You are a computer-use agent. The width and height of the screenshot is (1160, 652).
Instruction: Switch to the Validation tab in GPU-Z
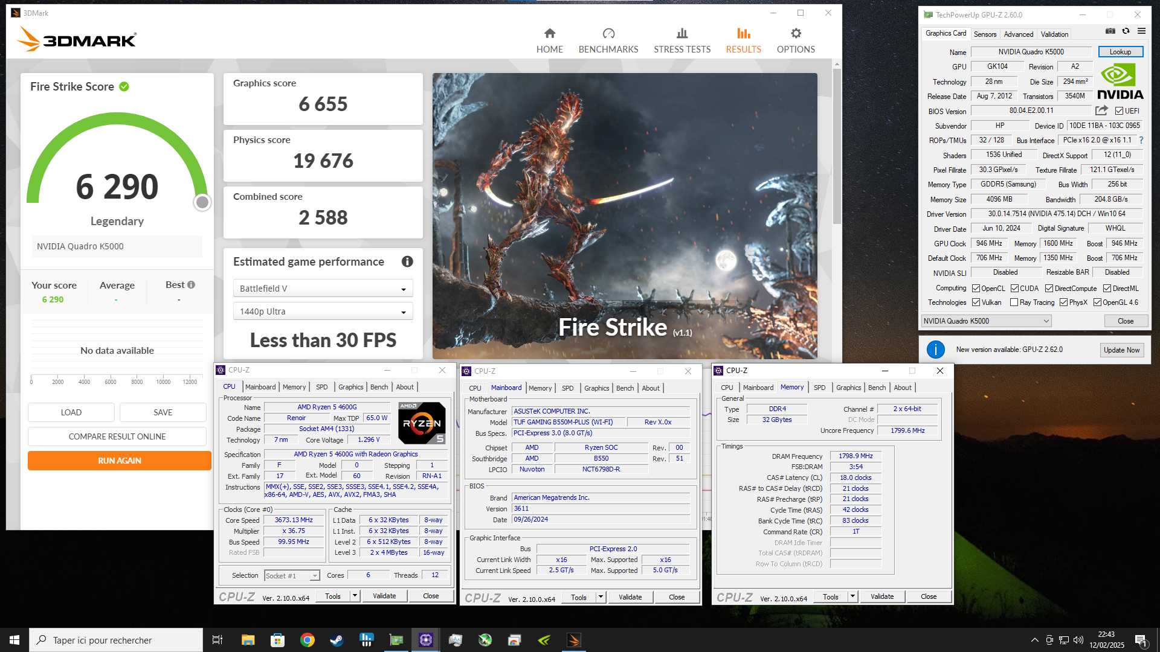tap(1054, 34)
